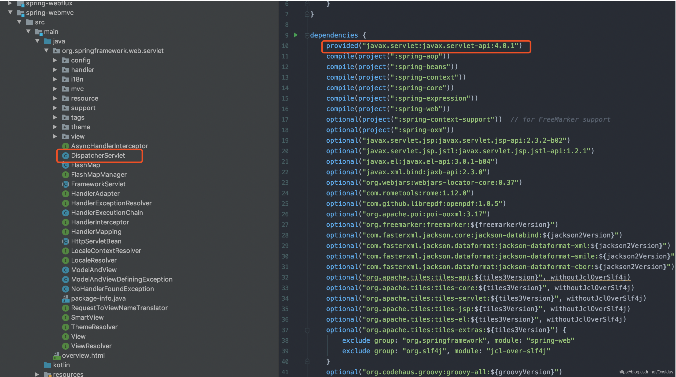Expand the resources folder at bottom
The image size is (676, 377).
tap(37, 374)
